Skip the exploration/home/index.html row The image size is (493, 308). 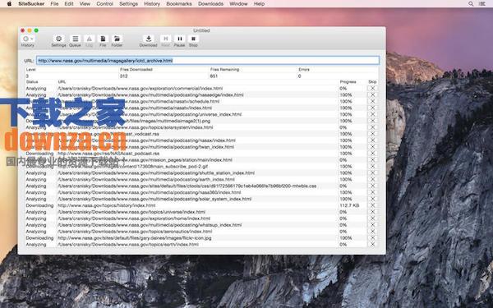point(372,218)
